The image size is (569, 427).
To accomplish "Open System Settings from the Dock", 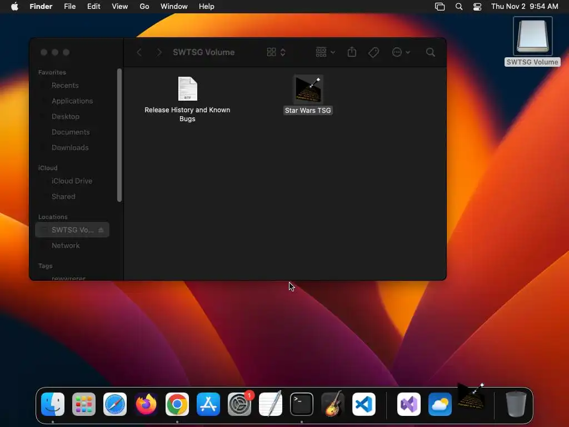I will click(x=239, y=404).
